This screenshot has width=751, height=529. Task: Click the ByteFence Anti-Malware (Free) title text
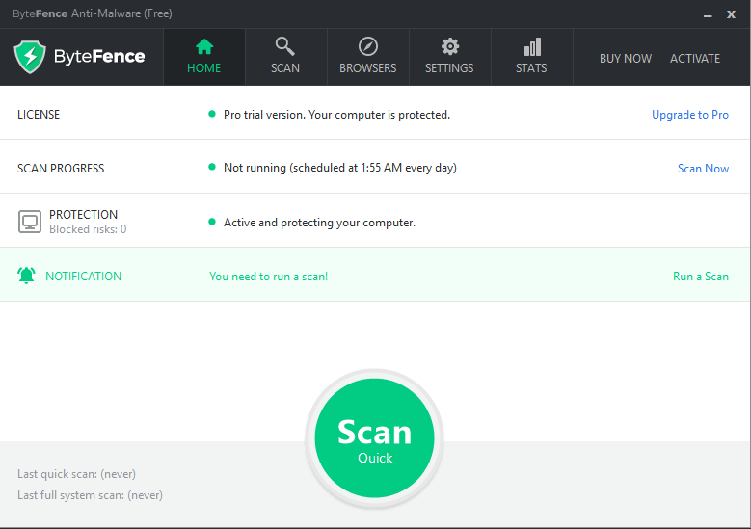click(x=93, y=13)
